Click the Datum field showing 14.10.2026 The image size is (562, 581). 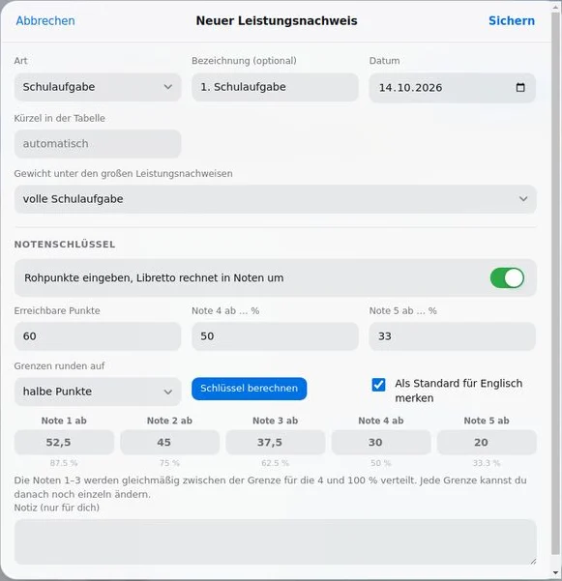pos(452,87)
